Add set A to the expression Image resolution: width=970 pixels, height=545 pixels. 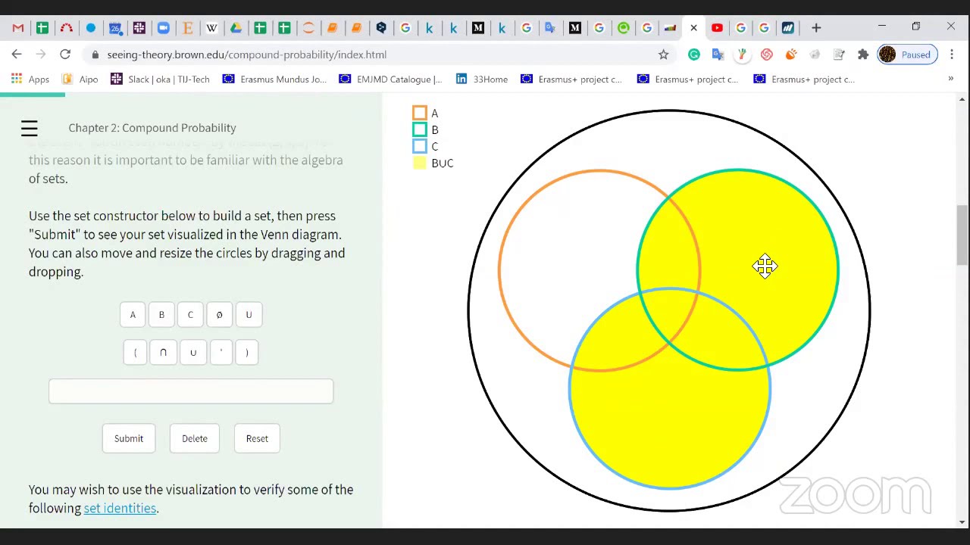[133, 315]
